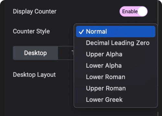Choose the Lower Roman option
The width and height of the screenshot is (162, 116).
(116, 77)
